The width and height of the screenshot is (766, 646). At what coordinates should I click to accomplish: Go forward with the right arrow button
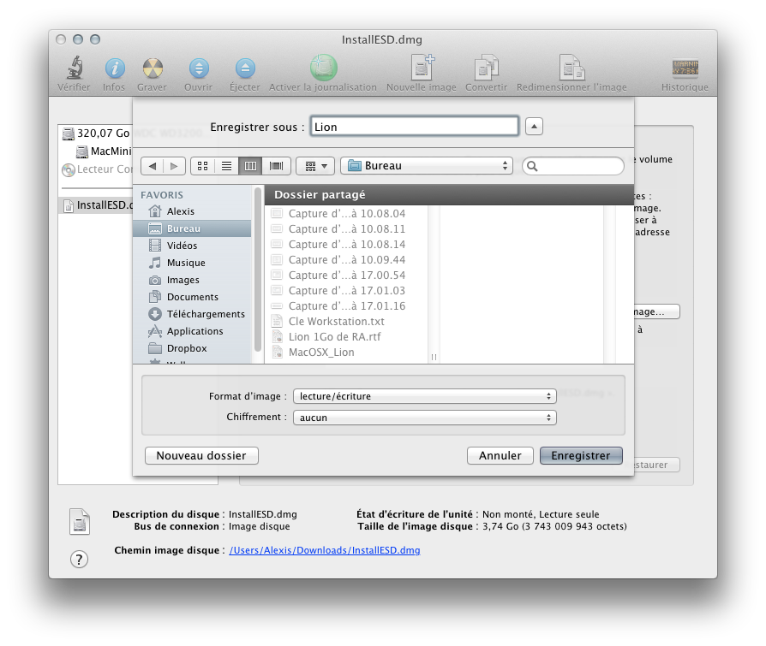pyautogui.click(x=175, y=166)
